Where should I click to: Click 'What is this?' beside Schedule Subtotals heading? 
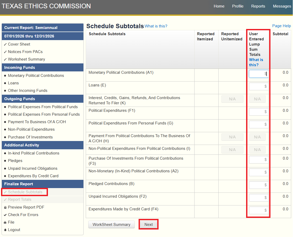(x=156, y=26)
